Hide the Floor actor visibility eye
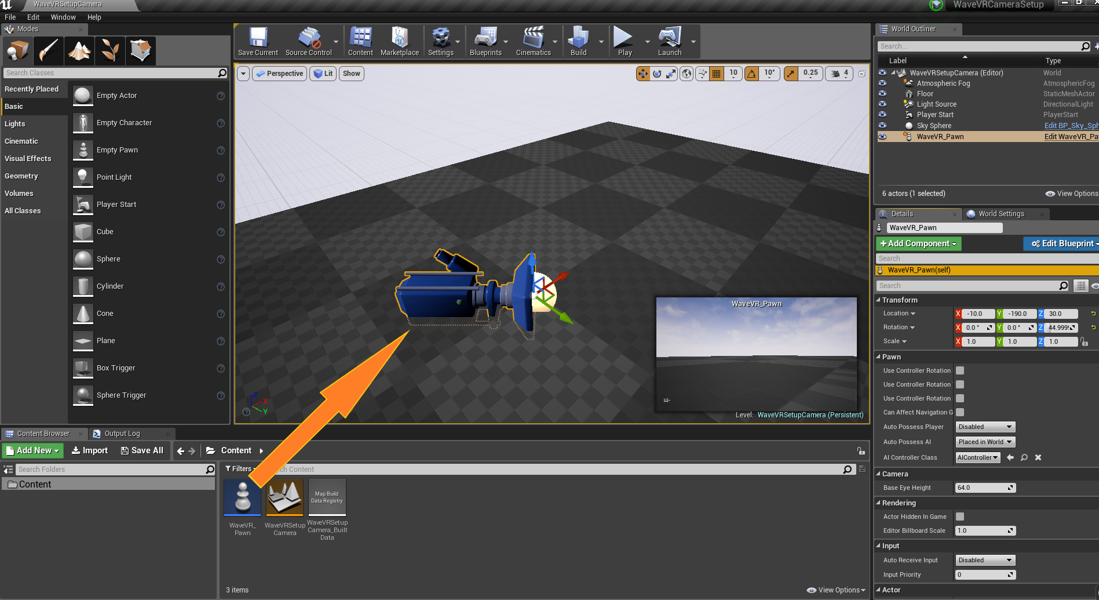The height and width of the screenshot is (600, 1099). tap(882, 93)
